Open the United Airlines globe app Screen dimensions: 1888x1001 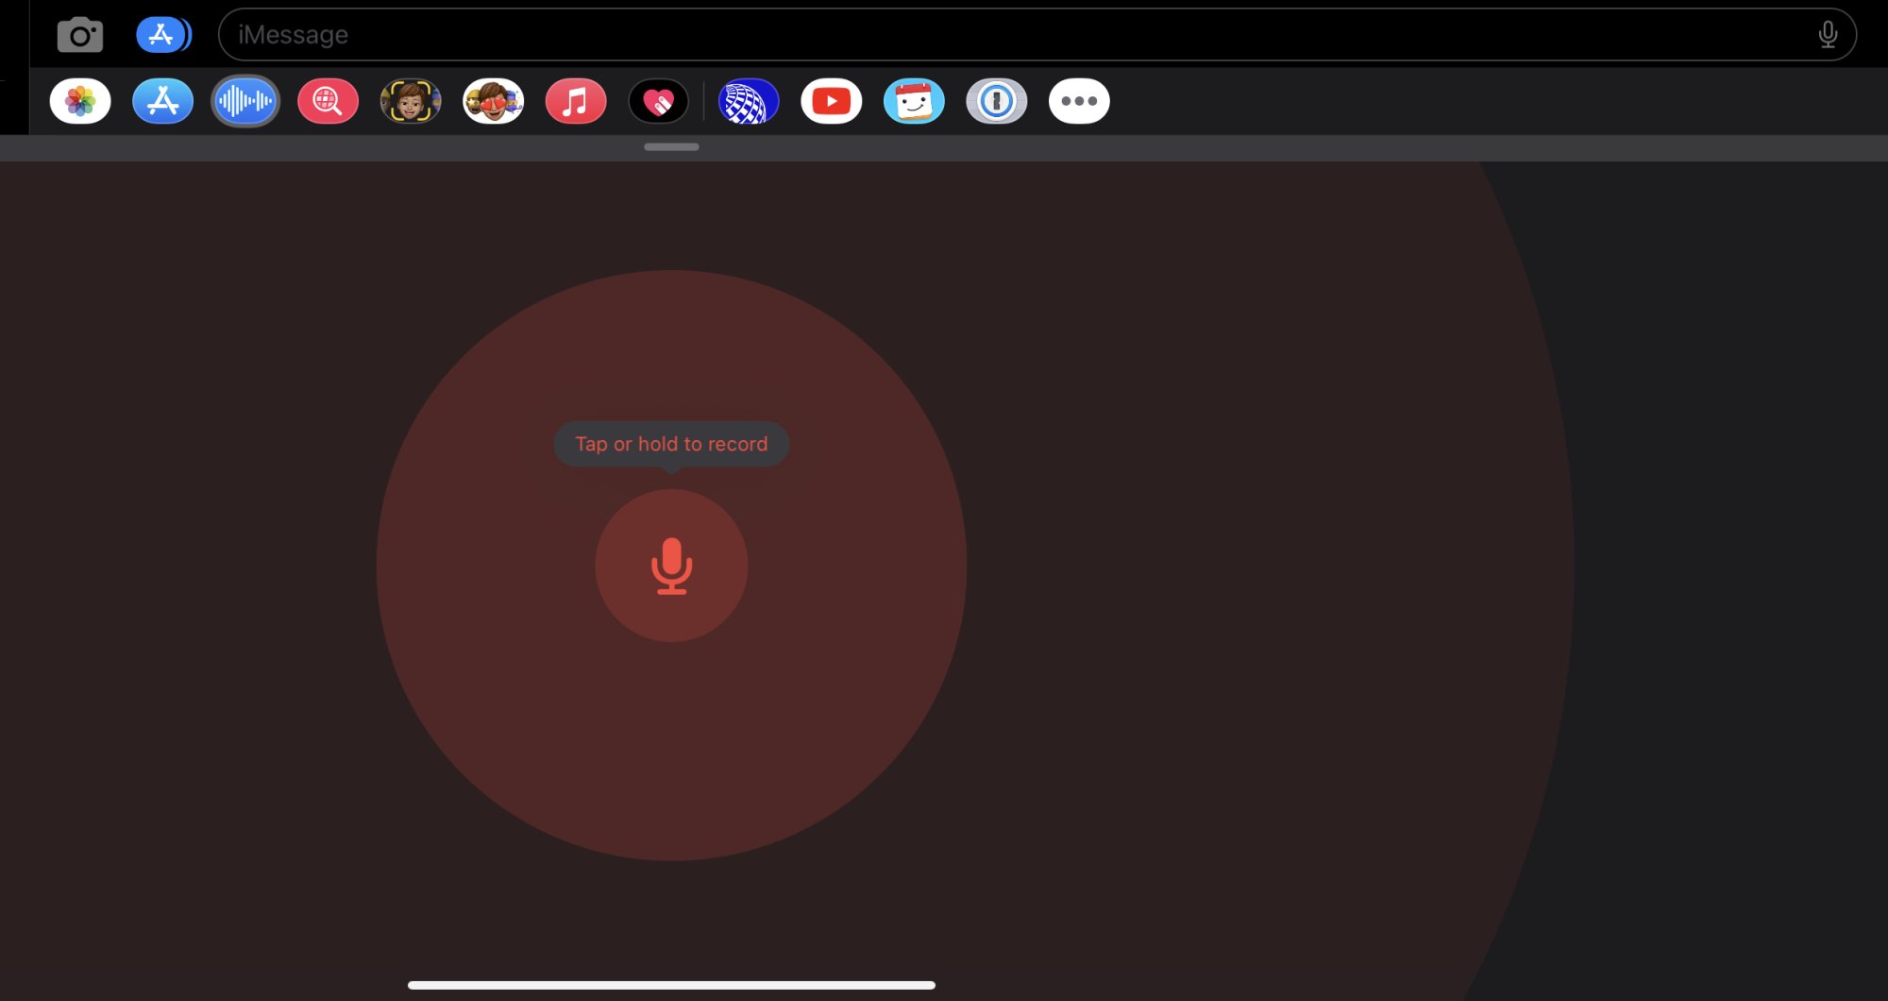pyautogui.click(x=749, y=101)
